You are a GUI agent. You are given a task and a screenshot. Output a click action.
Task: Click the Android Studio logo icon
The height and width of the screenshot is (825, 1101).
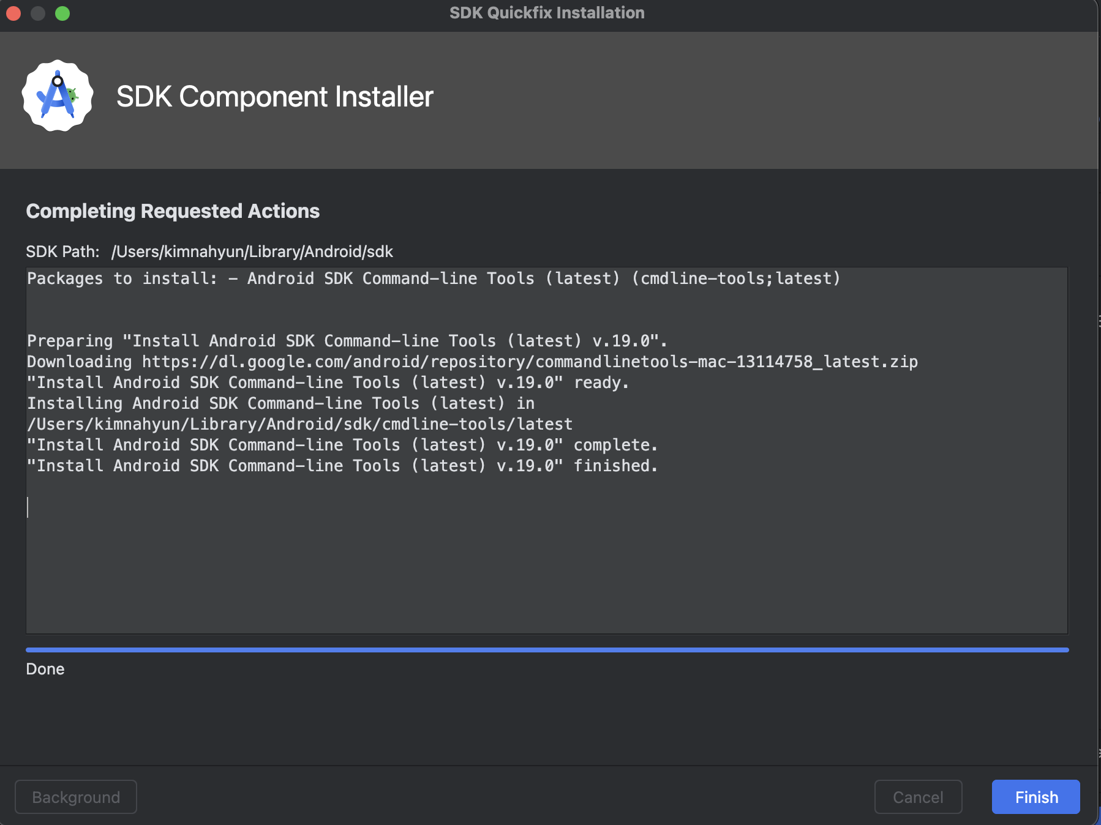[58, 96]
